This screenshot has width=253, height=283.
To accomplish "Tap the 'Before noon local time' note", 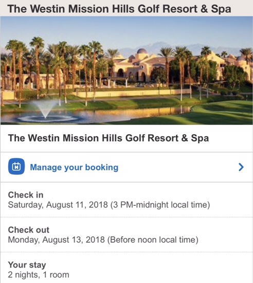I will 153,240.
